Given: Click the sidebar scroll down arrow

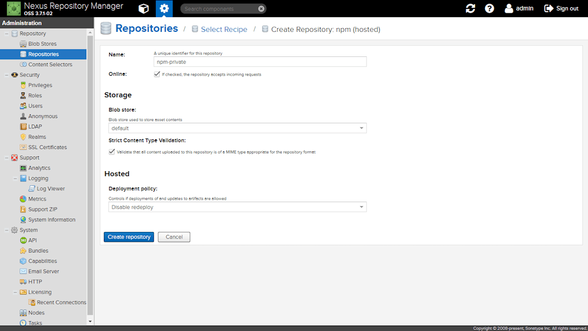Looking at the screenshot, I should coord(90,321).
